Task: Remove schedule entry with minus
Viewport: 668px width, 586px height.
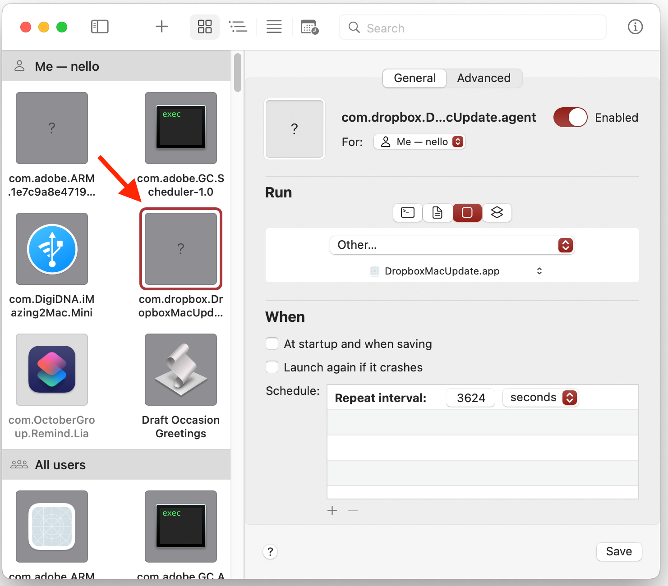Action: pyautogui.click(x=353, y=511)
